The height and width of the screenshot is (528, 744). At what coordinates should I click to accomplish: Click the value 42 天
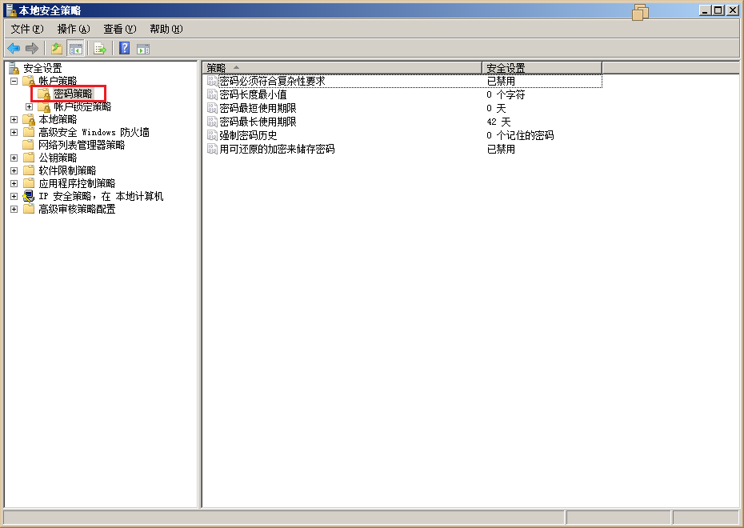(498, 122)
